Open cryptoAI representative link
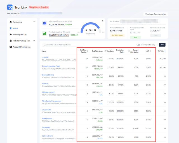 coord(45,57)
